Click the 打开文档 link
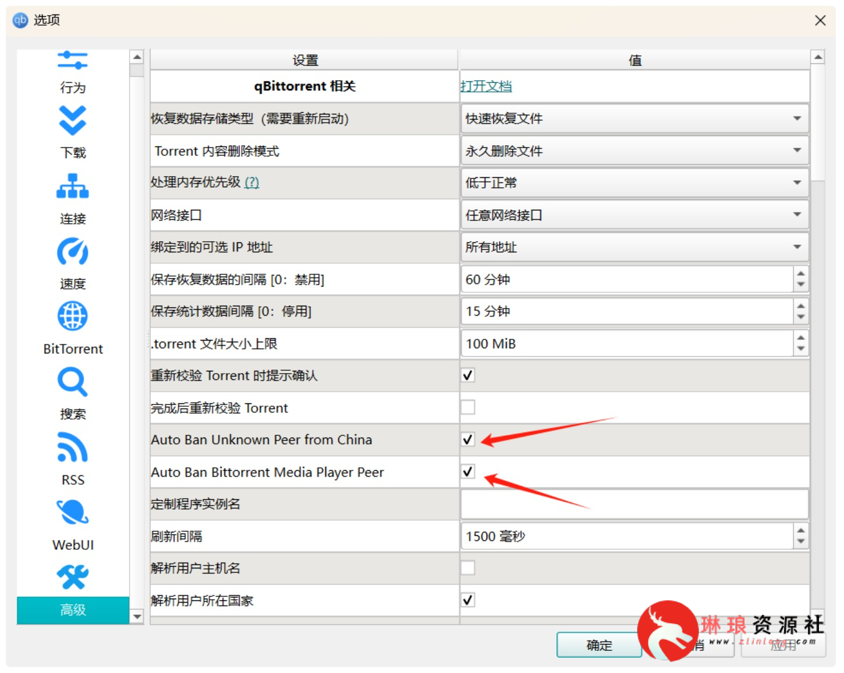 tap(486, 87)
